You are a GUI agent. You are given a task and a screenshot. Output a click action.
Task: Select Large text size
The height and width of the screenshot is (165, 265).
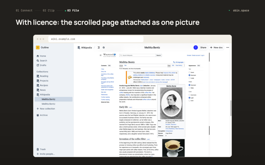click(190, 78)
